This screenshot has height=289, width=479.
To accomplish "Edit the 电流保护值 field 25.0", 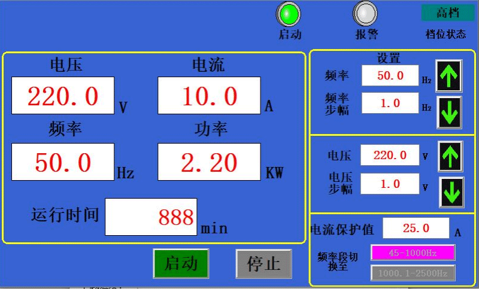I will coord(416,228).
